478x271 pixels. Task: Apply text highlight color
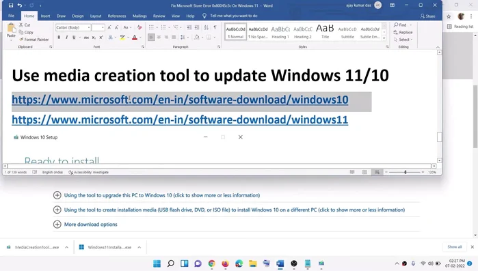coord(122,38)
